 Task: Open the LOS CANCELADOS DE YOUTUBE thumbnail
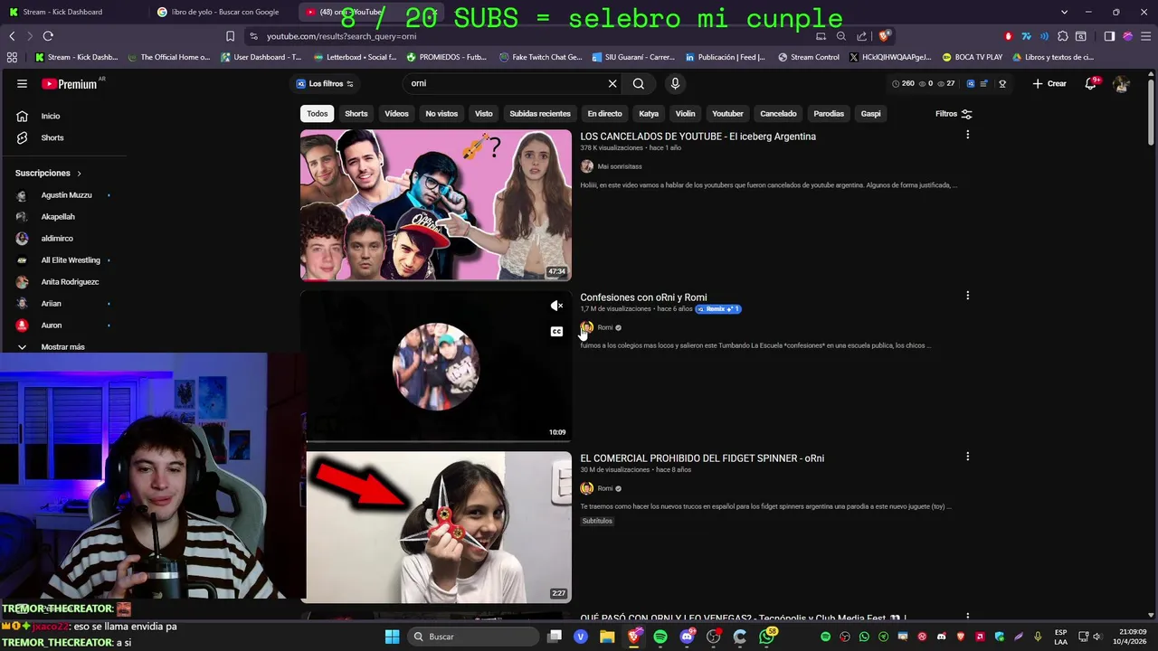coord(436,205)
